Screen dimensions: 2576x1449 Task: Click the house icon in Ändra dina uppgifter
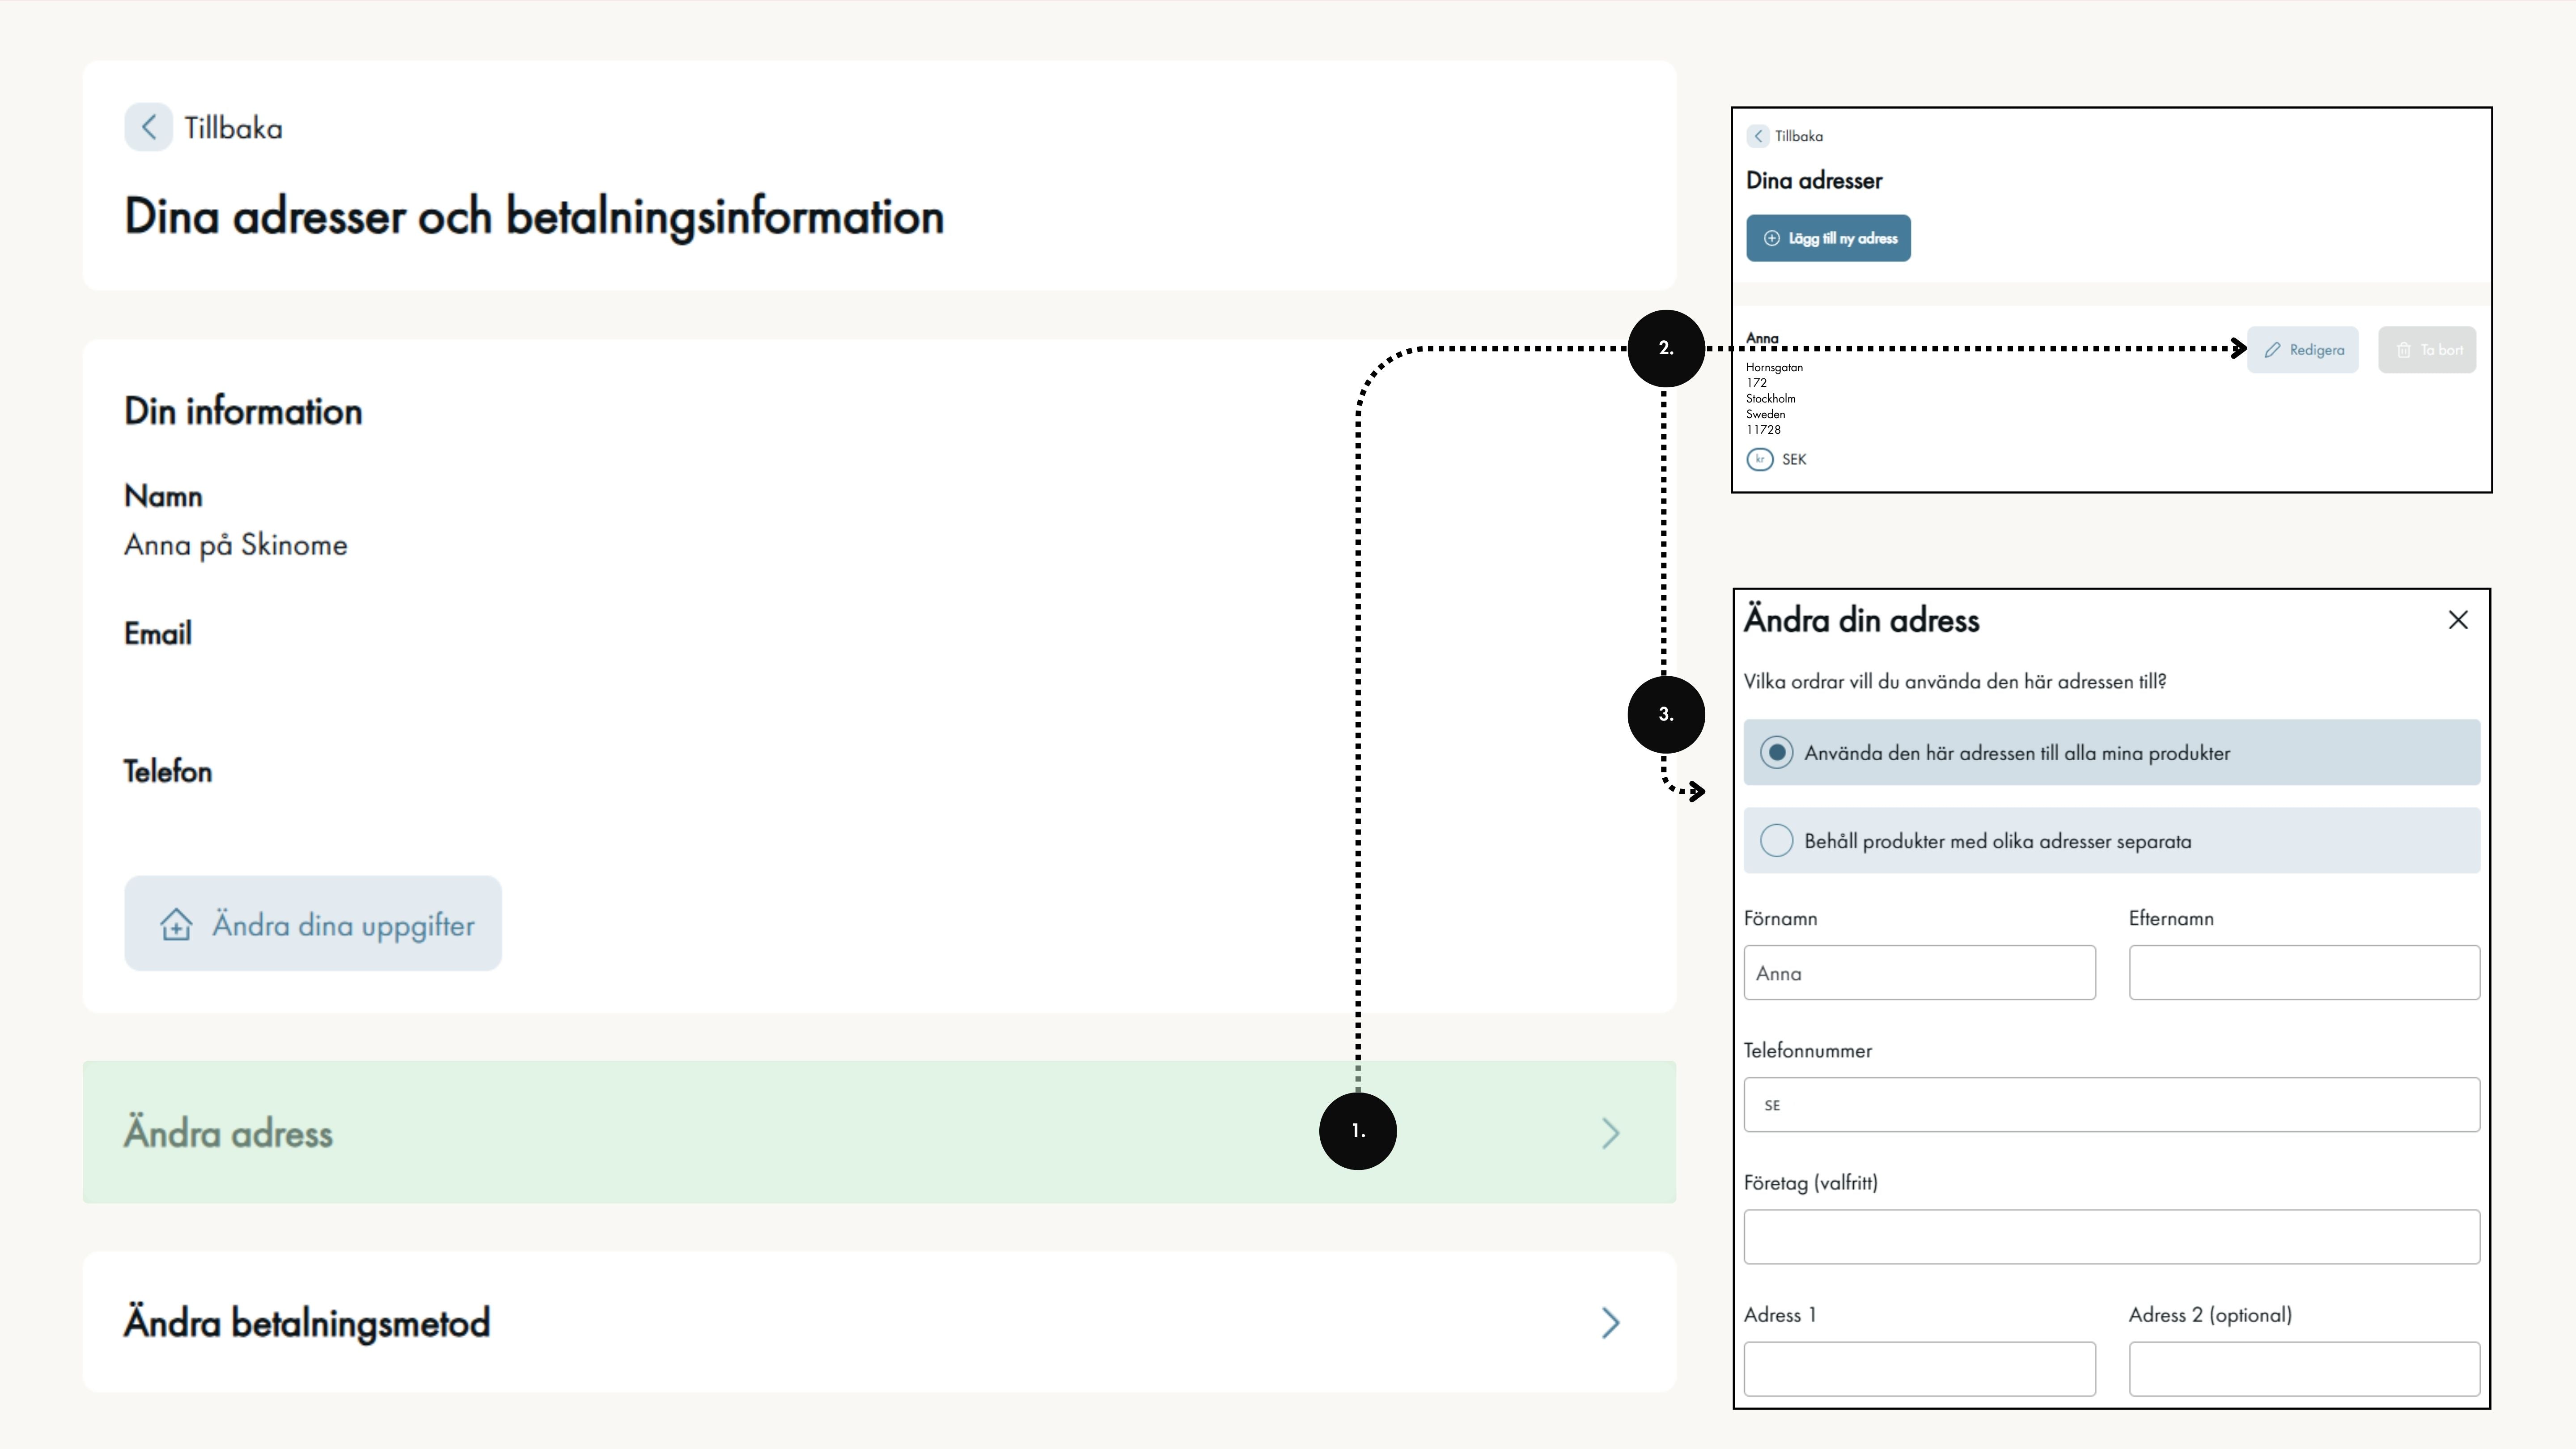pos(176,924)
